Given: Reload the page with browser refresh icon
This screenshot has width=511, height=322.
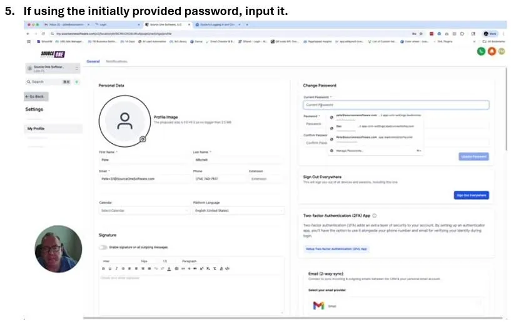Looking at the screenshot, I should 43,34.
